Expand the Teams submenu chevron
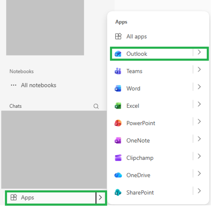The image size is (211, 206). point(199,69)
